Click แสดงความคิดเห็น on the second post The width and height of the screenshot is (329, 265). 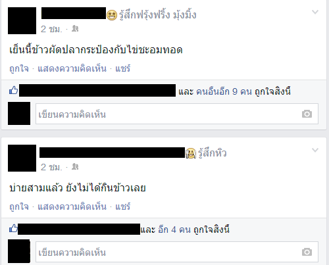[x=72, y=206]
